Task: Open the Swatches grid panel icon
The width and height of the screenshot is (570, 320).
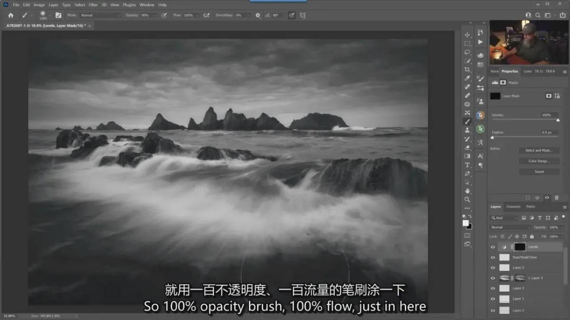Action: [x=480, y=65]
